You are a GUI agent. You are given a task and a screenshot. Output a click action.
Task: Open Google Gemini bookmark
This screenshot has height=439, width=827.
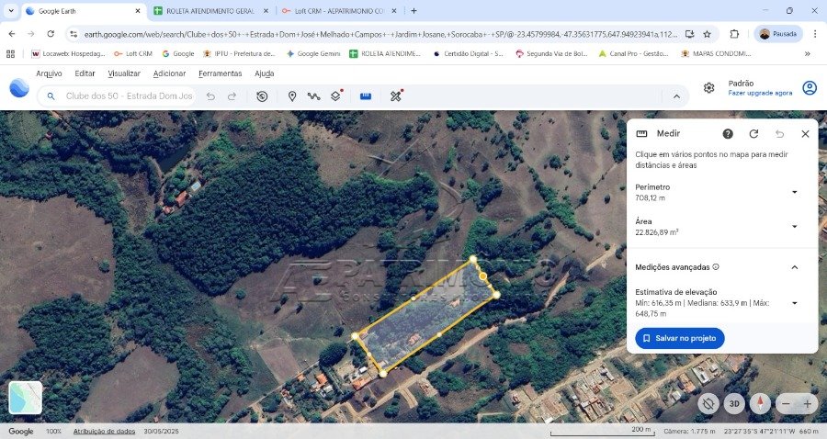[313, 54]
